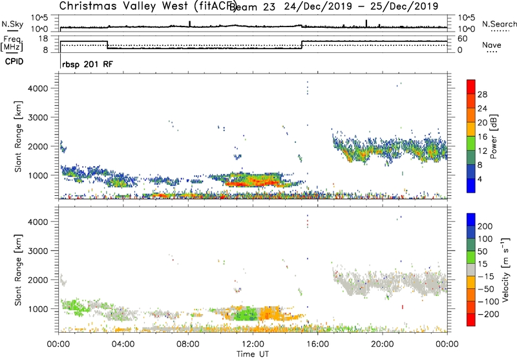Viewport: 517px width, 358px height.
Task: Click the '20:00' time tick label
Action: (383, 344)
